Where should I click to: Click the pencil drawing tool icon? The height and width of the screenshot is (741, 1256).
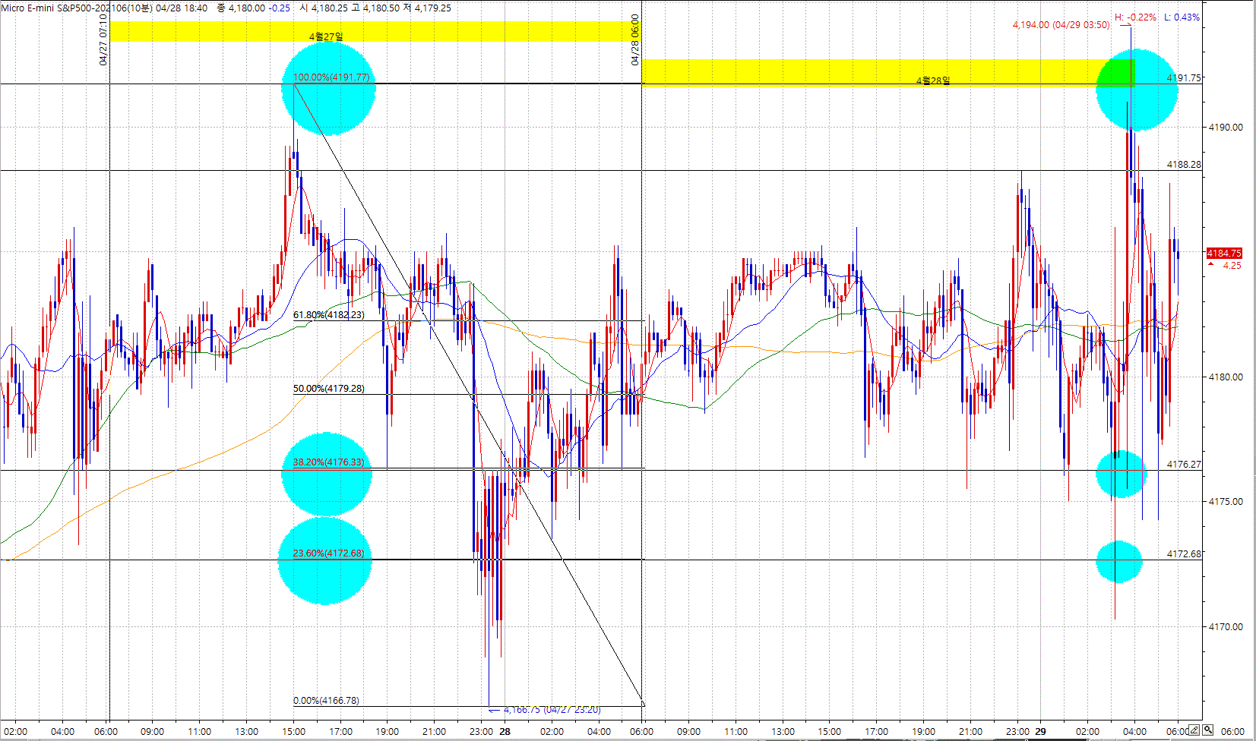tap(1194, 730)
